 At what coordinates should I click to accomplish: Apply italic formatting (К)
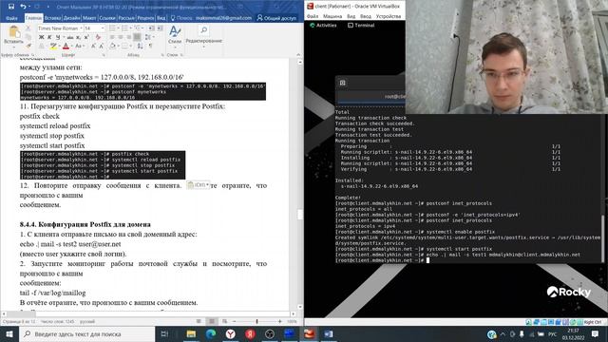49,37
